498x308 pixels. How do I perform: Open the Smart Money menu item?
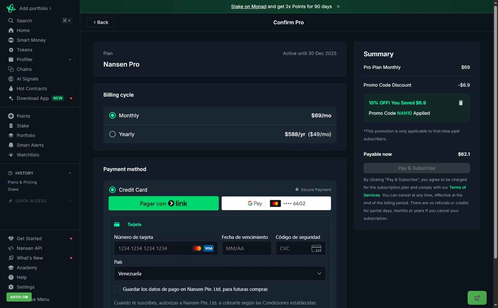pyautogui.click(x=31, y=40)
